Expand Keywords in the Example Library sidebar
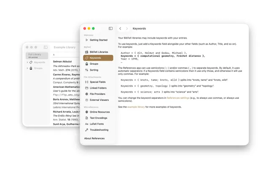The image size is (271, 169). tap(27, 62)
